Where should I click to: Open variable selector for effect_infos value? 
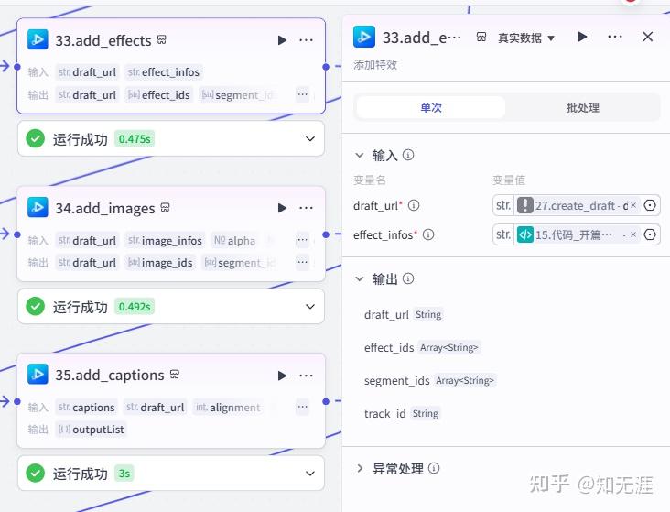[650, 234]
